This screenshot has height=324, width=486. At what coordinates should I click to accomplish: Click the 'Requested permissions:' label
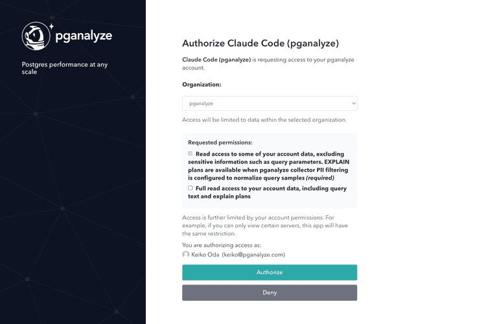tap(220, 143)
